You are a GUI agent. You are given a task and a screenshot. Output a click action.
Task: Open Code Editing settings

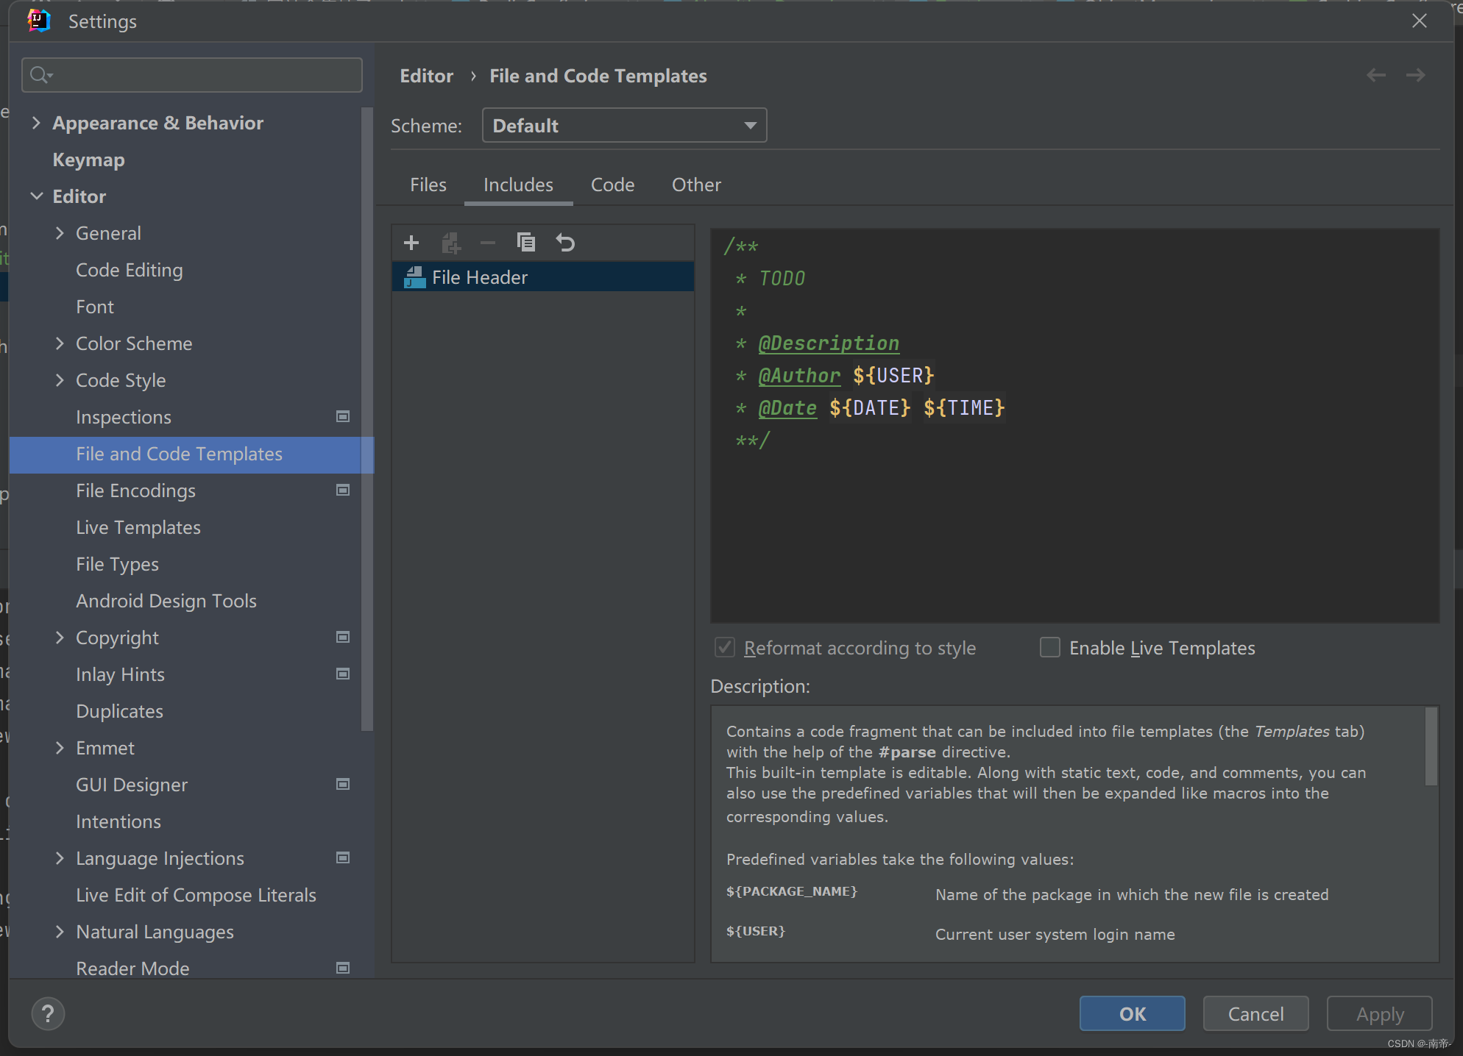[129, 270]
